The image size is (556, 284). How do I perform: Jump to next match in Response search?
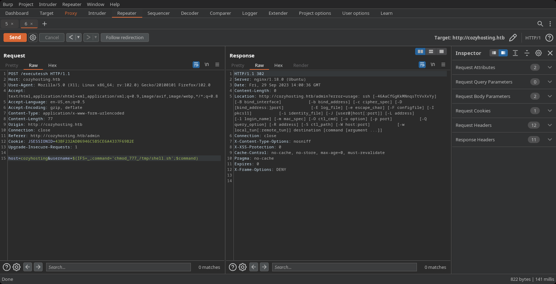point(264,267)
